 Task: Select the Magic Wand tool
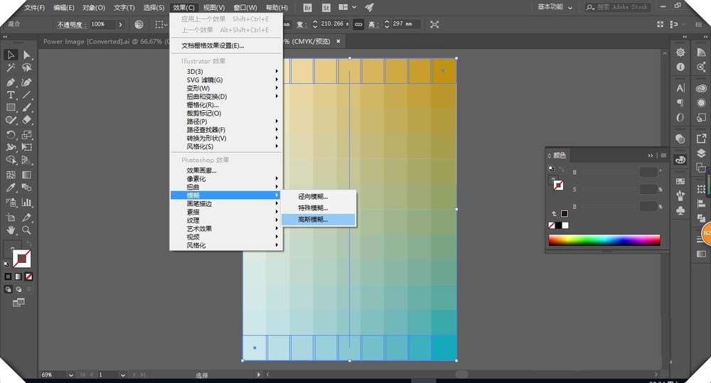11,68
